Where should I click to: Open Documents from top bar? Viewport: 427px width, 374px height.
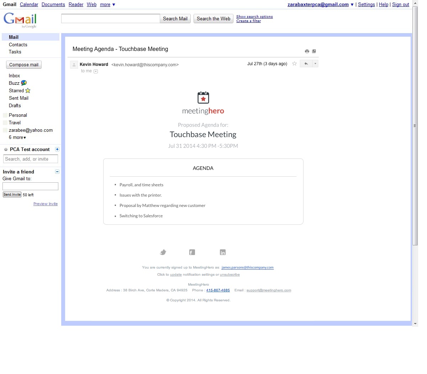(53, 5)
